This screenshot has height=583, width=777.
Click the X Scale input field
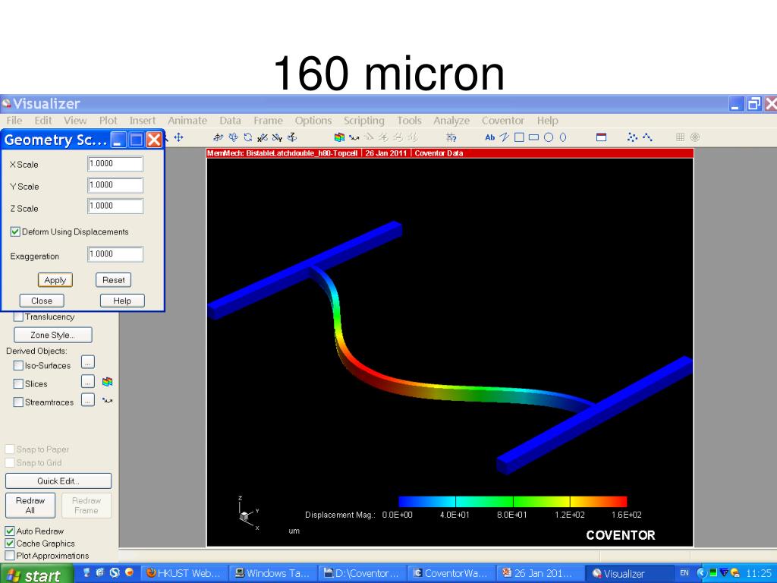point(115,164)
